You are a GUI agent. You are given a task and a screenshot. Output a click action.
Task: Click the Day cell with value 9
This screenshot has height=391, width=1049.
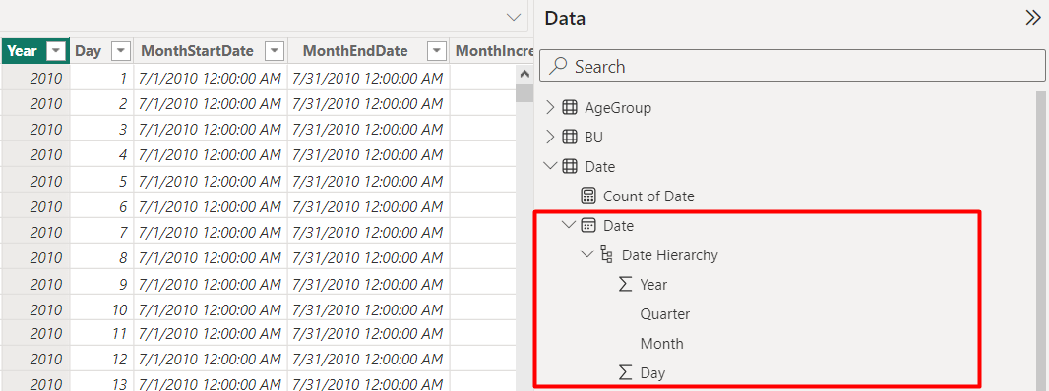(x=101, y=284)
